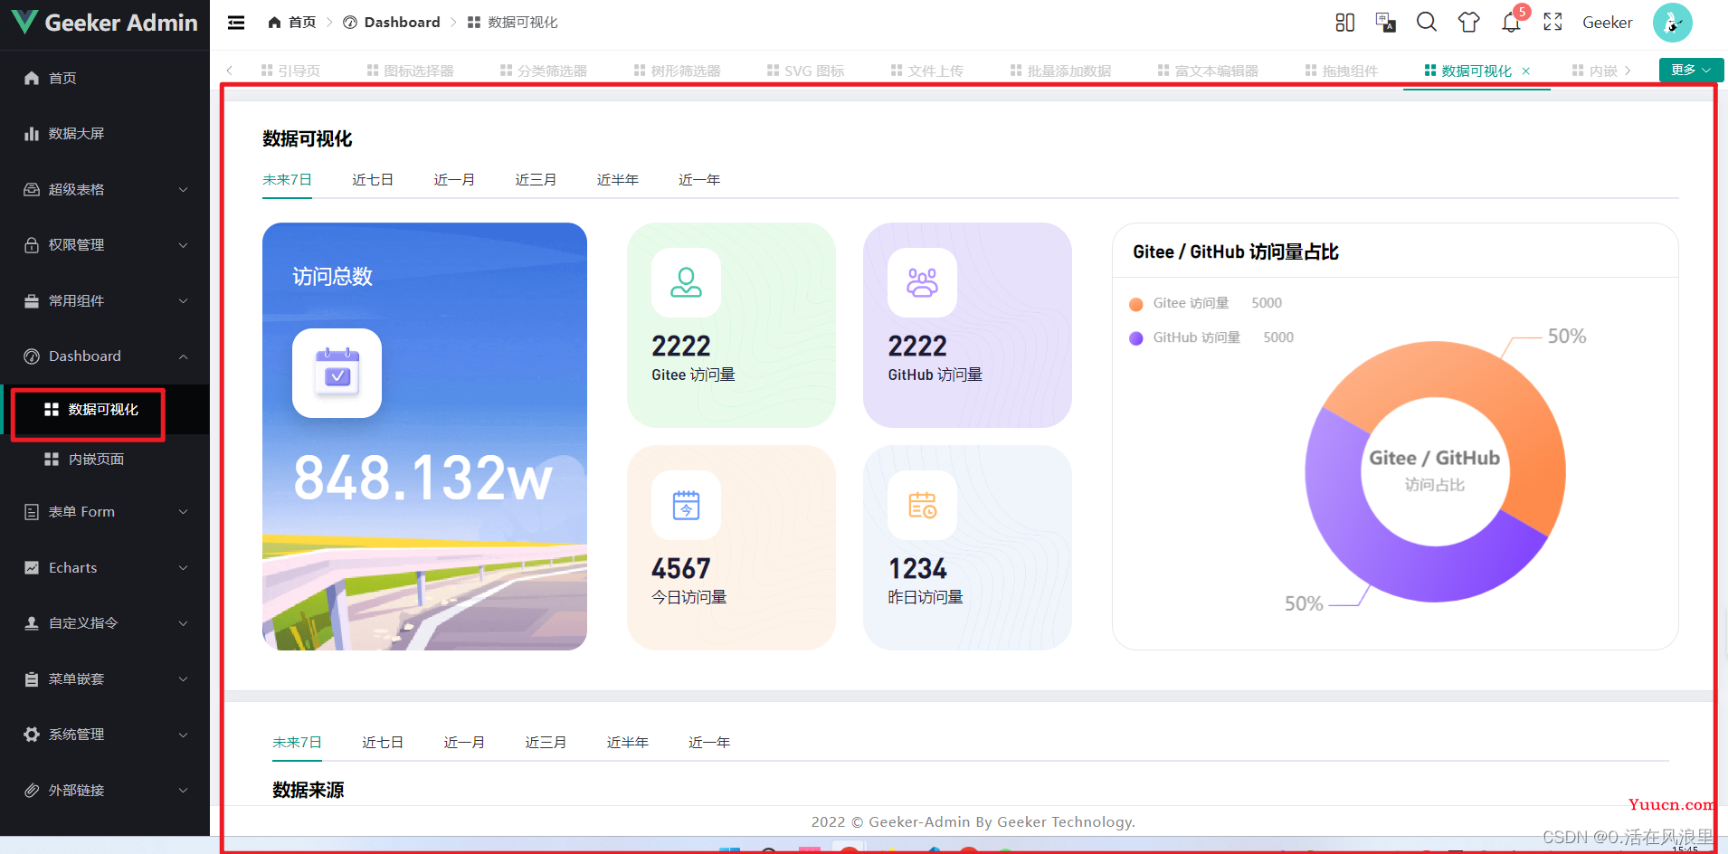1728x854 pixels.
Task: Switch to the 拖拽组件 tab
Action: 1342,71
